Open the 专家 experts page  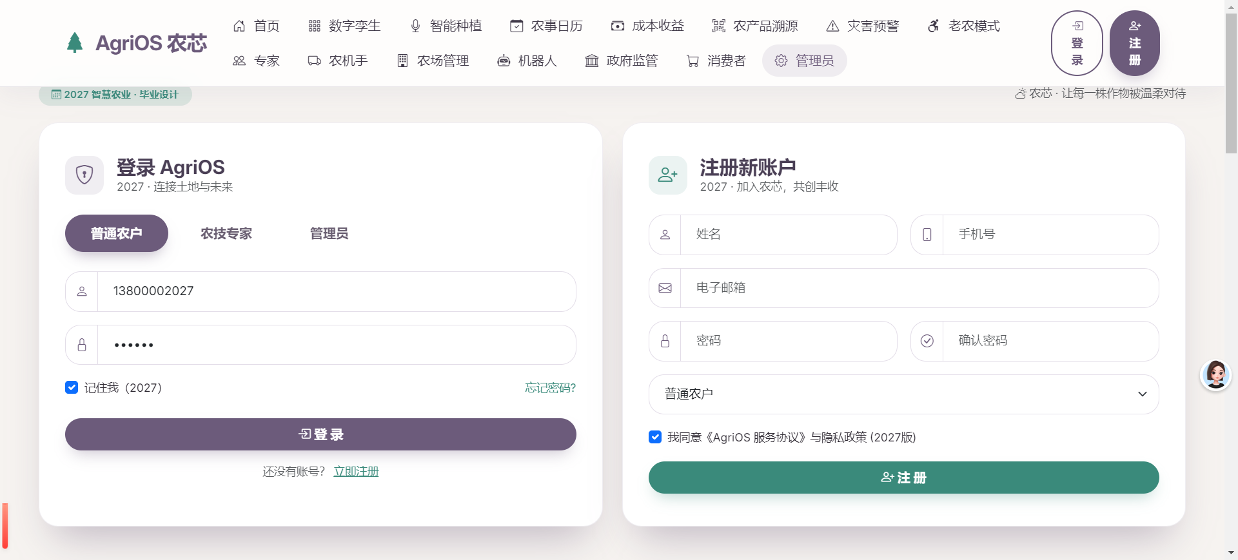[x=256, y=61]
